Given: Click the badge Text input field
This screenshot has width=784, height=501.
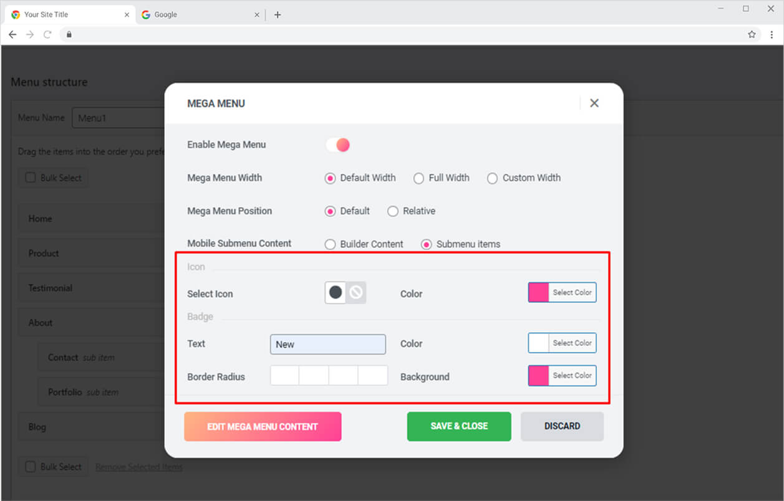Looking at the screenshot, I should [328, 345].
